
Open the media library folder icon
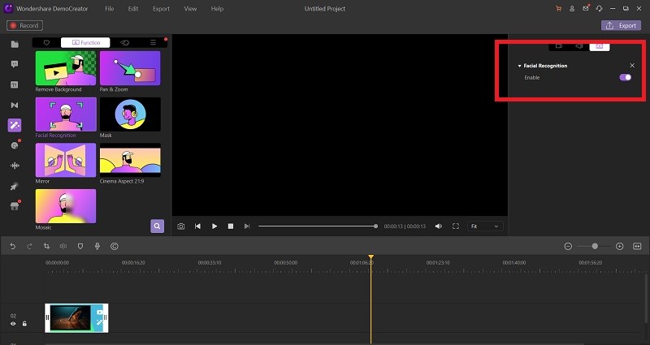pos(15,45)
